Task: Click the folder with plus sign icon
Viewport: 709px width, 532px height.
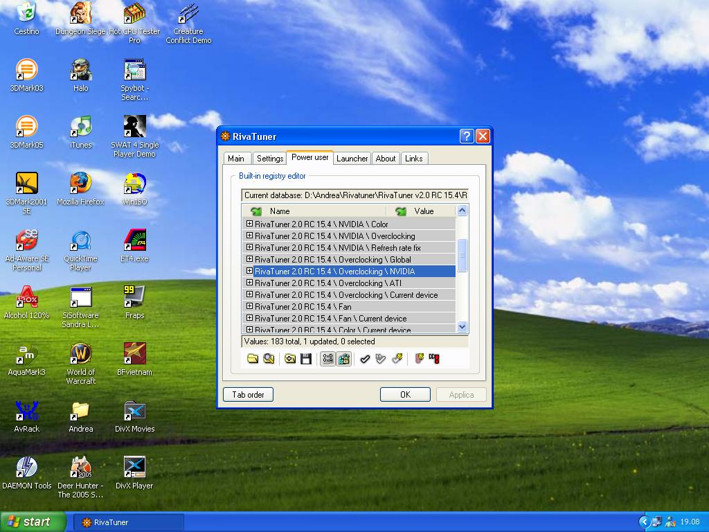Action: 290,359
